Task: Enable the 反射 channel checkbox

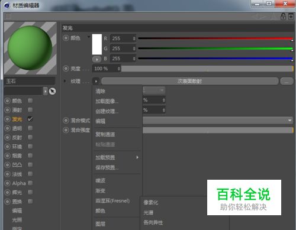Action: pyautogui.click(x=30, y=137)
